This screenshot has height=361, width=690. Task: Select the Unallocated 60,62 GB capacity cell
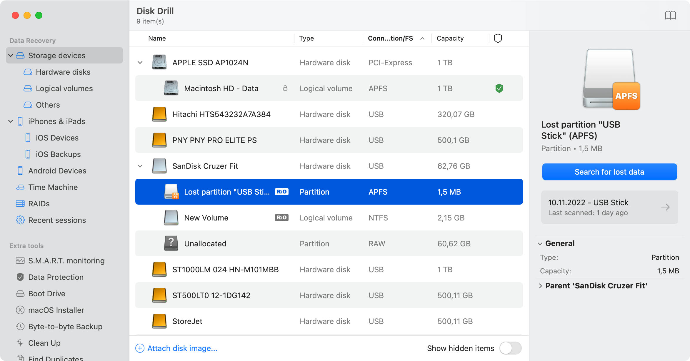(454, 244)
